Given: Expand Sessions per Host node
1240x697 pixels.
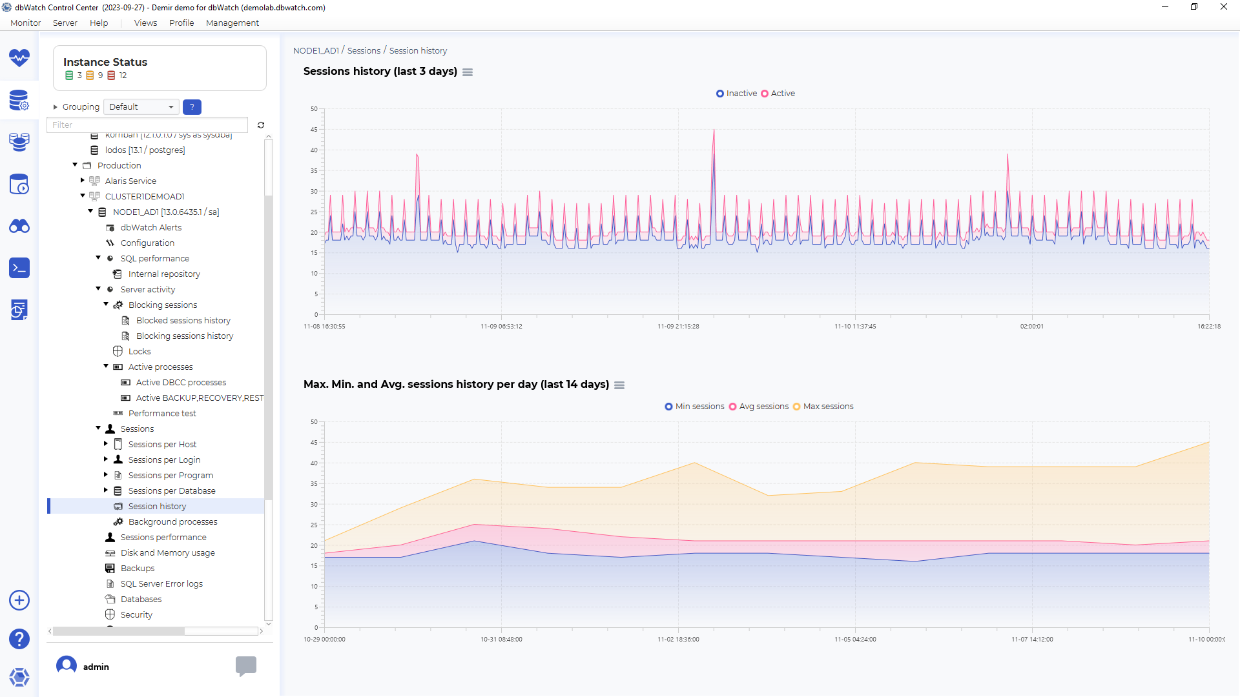Looking at the screenshot, I should click(x=106, y=444).
